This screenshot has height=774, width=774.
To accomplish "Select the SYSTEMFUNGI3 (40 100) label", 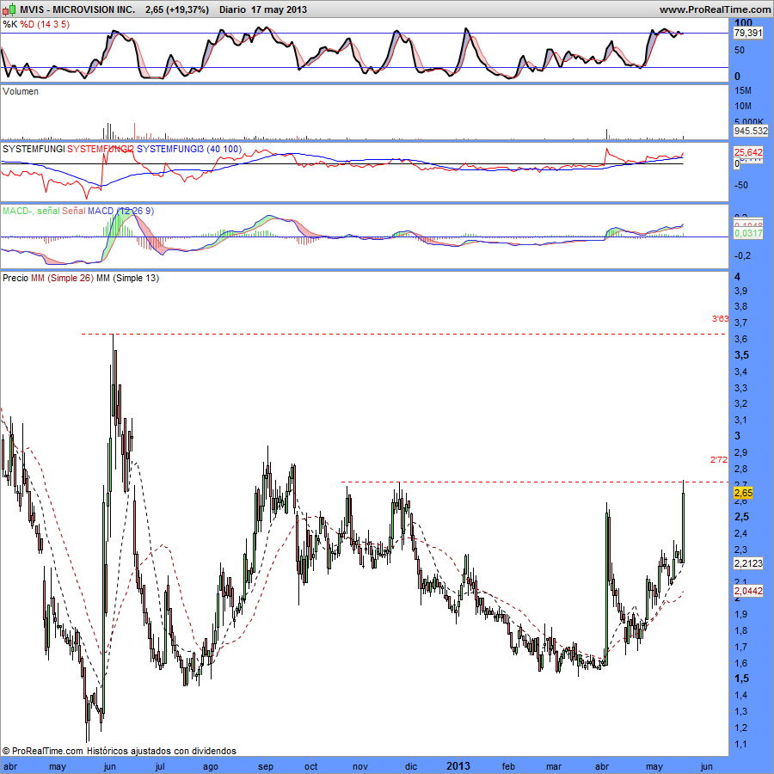I will [189, 149].
